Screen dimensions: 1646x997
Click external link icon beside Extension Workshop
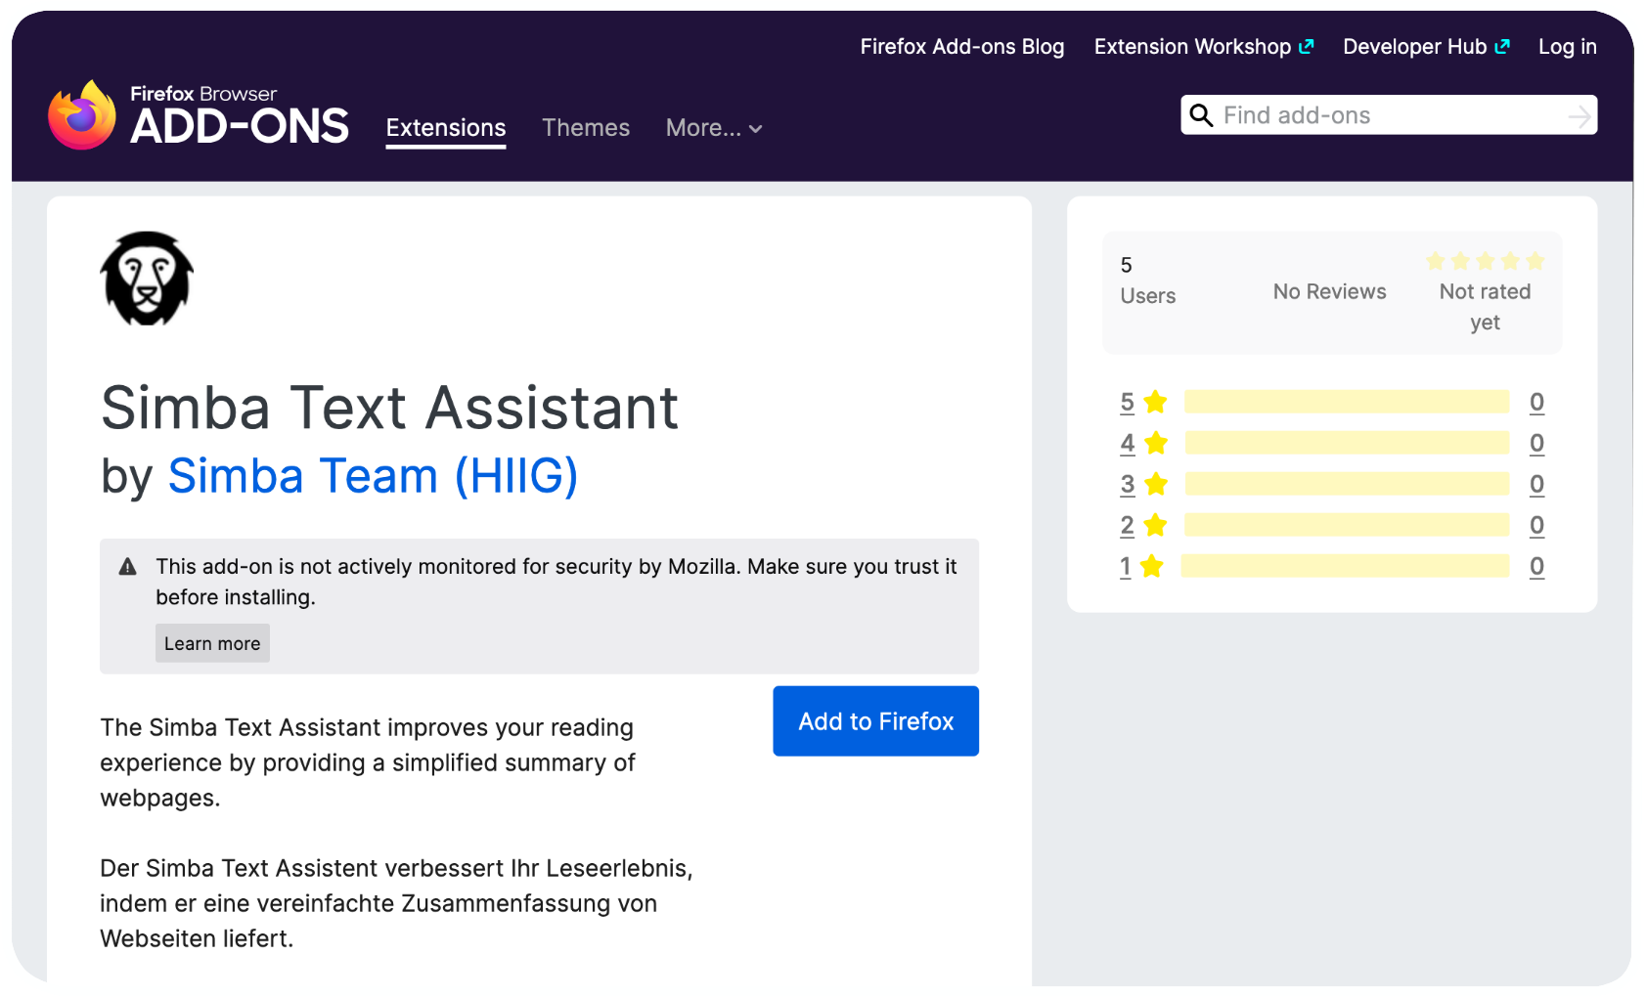coord(1307,46)
